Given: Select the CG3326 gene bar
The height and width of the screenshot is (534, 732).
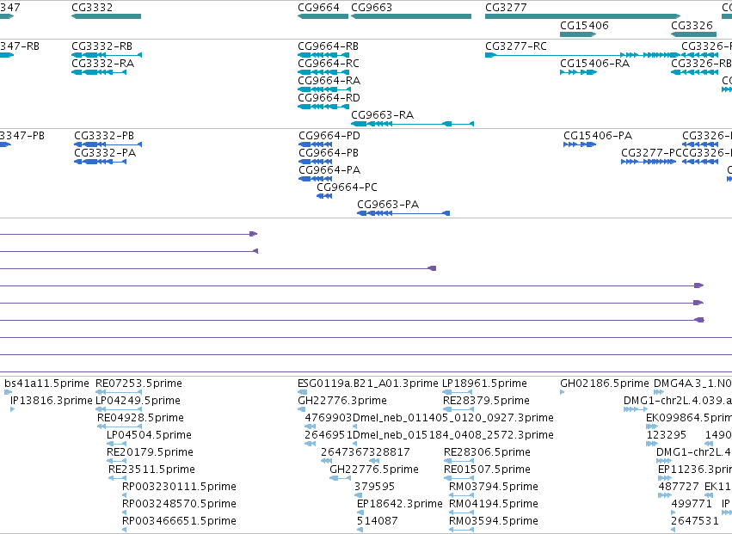Looking at the screenshot, I should pos(693,34).
